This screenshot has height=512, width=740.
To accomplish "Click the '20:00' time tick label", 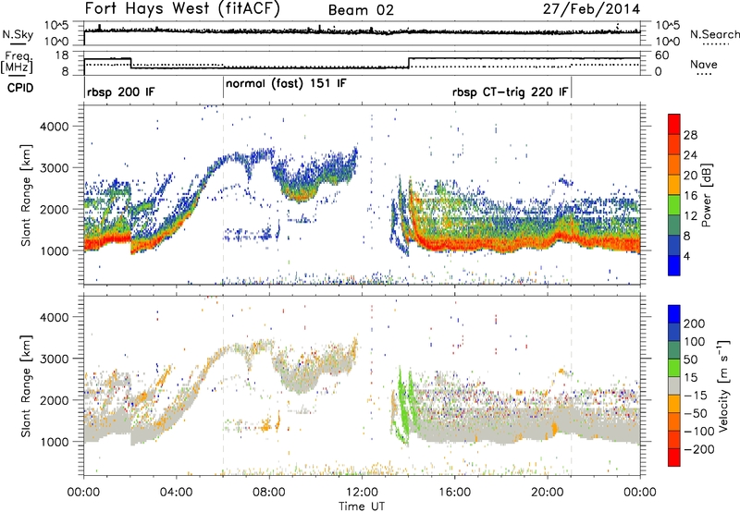I will [x=547, y=493].
